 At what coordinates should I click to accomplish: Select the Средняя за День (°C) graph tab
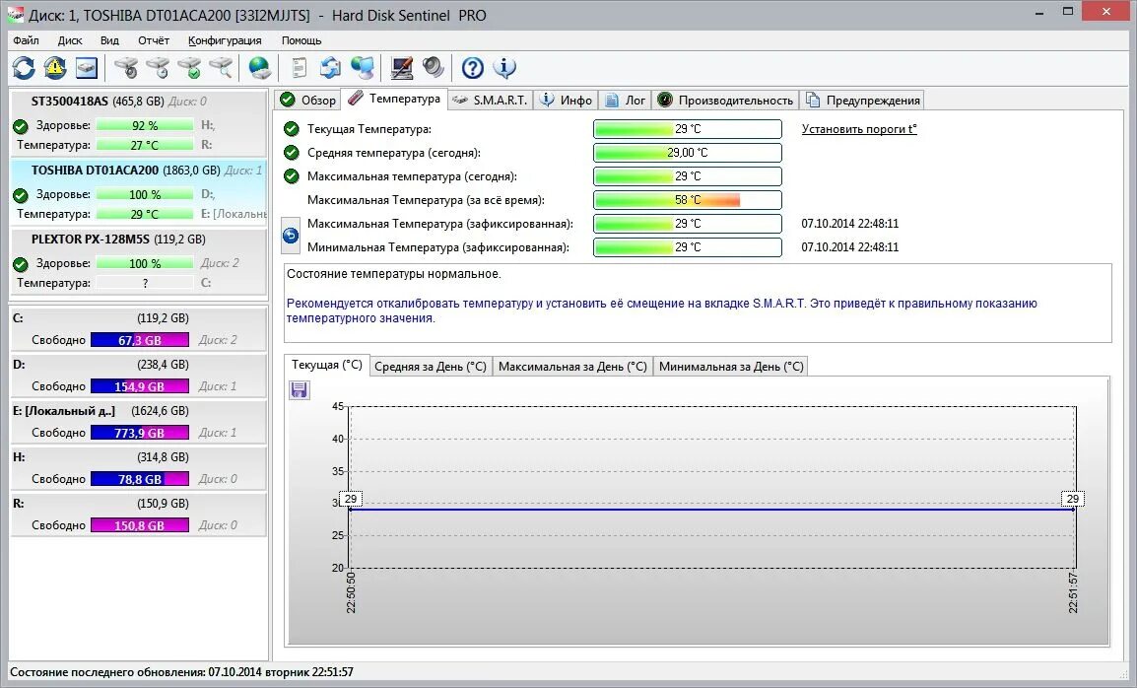(x=431, y=367)
